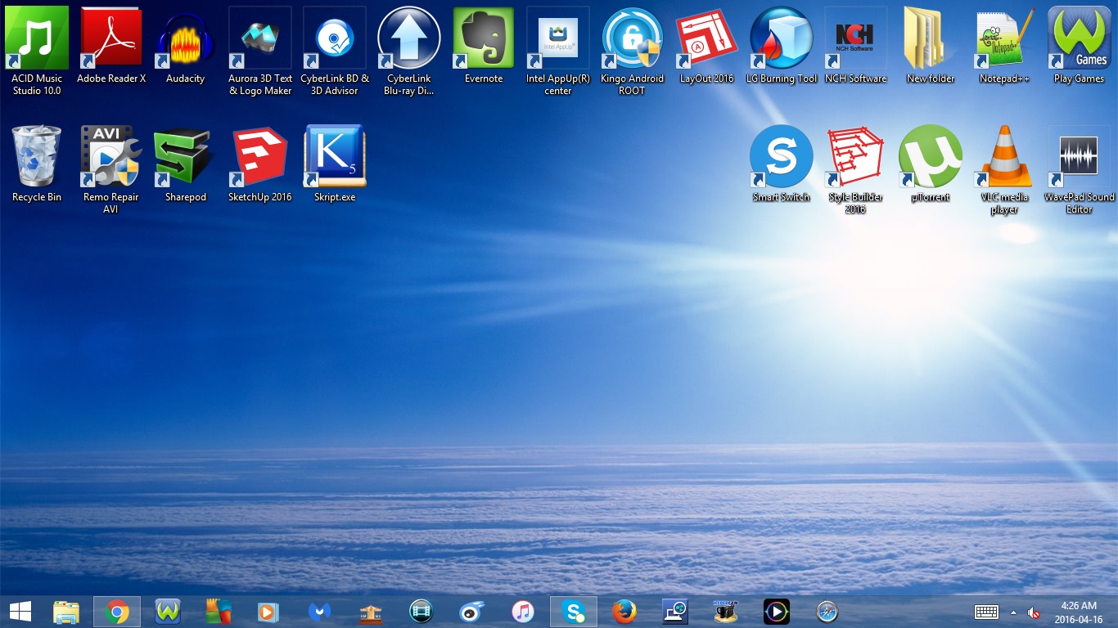Launch SketchUp 2016 shortcut

click(x=260, y=164)
